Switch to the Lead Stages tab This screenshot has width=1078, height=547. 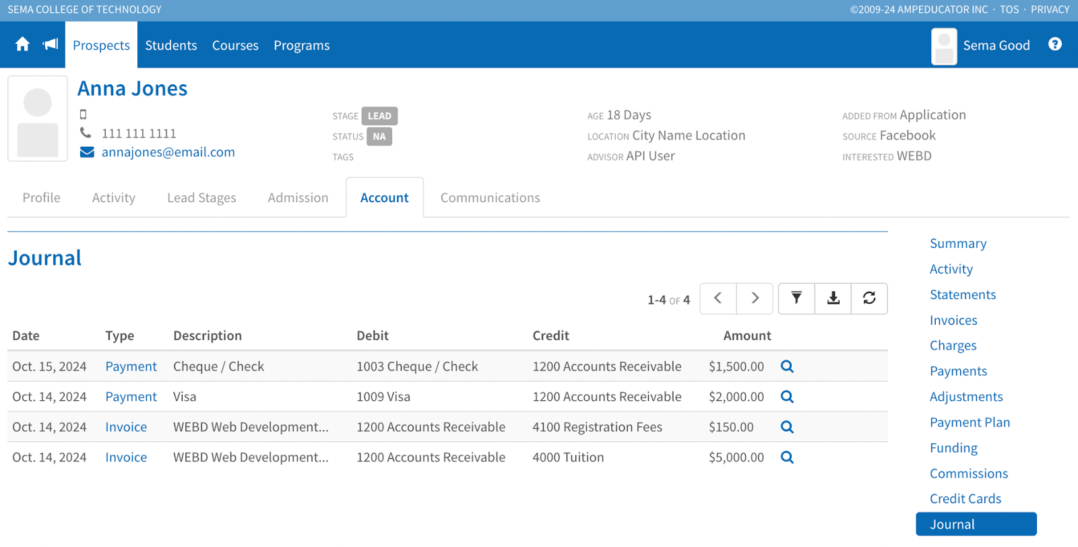[201, 197]
